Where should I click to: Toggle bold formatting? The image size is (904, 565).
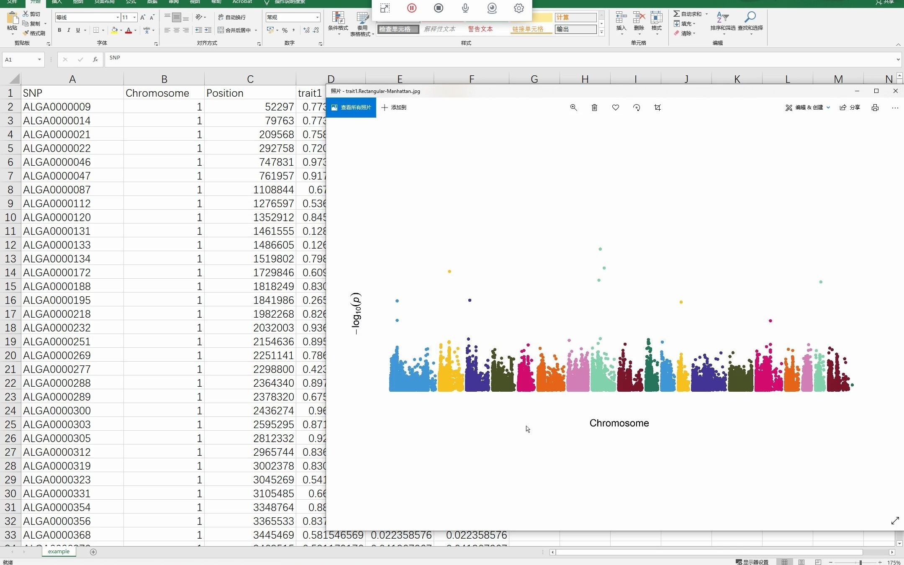click(59, 30)
